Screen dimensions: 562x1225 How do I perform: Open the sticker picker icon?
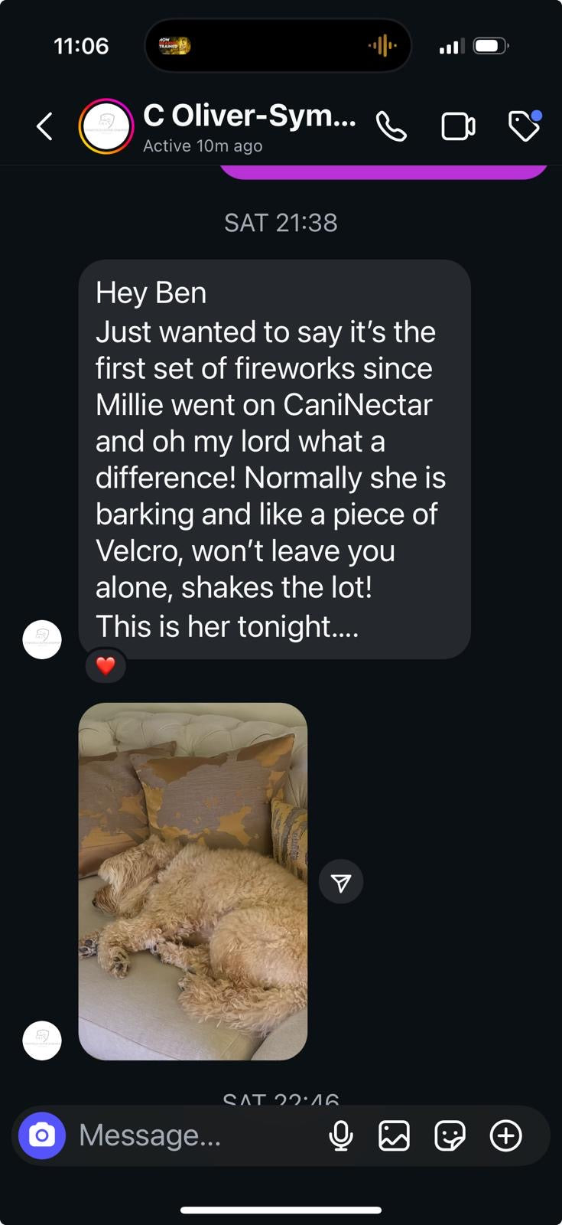[x=450, y=1135]
